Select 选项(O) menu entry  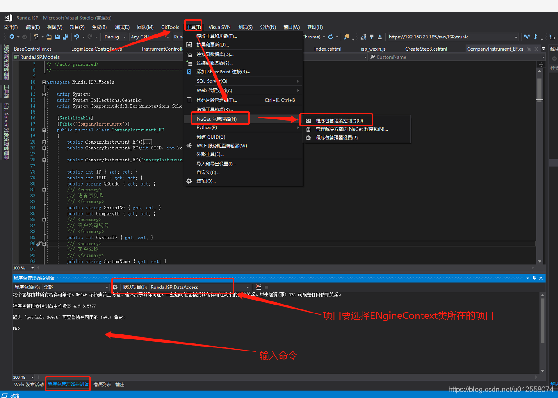243,181
